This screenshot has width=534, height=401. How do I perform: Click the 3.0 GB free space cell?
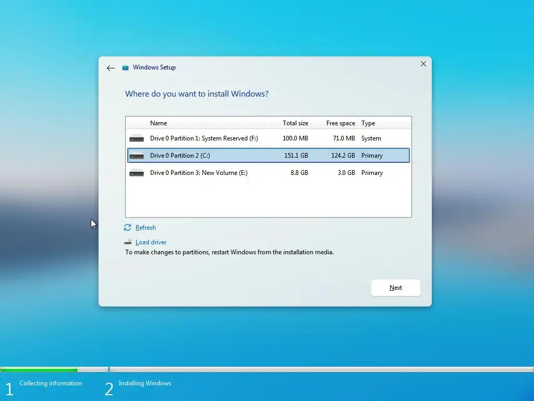pos(346,173)
